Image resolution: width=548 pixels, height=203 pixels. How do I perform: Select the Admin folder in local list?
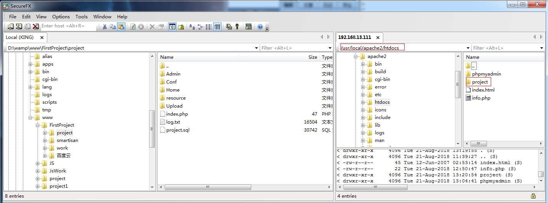pos(170,74)
